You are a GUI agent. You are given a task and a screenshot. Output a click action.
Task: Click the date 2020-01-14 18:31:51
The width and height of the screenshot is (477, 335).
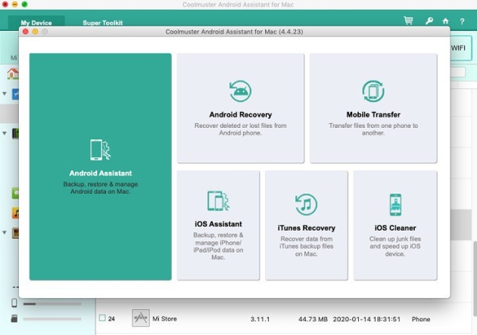pyautogui.click(x=366, y=319)
